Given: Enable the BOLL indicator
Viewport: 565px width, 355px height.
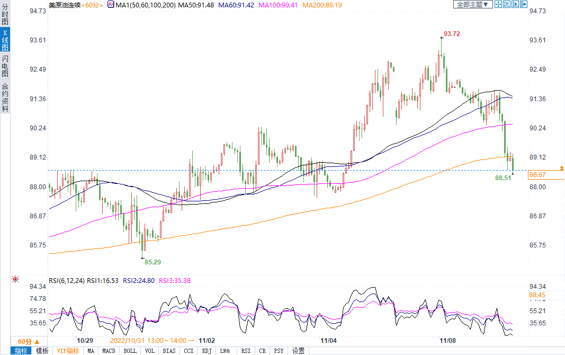Looking at the screenshot, I should 130,351.
